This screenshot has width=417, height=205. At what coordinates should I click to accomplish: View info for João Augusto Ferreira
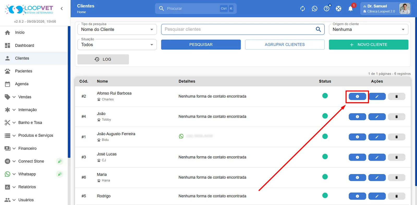coord(357,137)
